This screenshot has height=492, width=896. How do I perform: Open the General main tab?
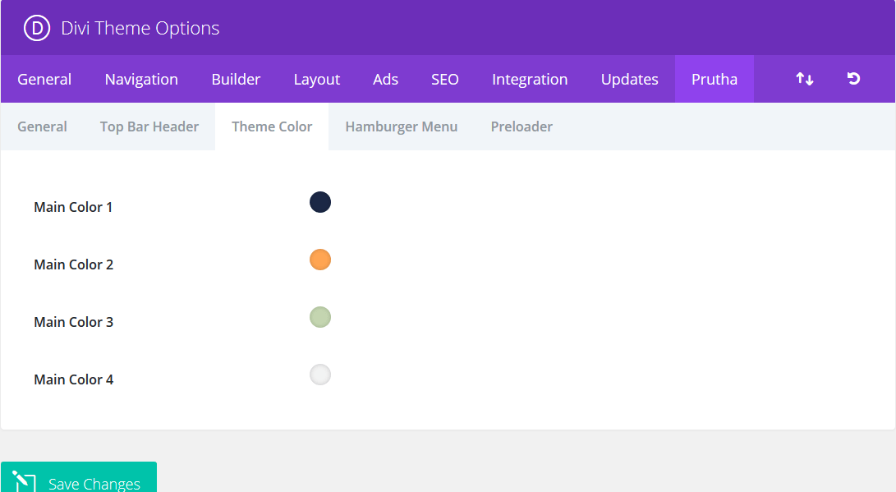coord(44,79)
